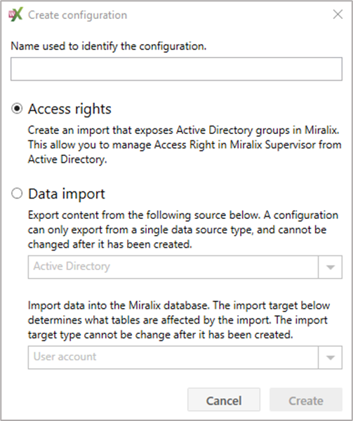Click the Create button
Image resolution: width=353 pixels, height=421 pixels.
tap(306, 399)
